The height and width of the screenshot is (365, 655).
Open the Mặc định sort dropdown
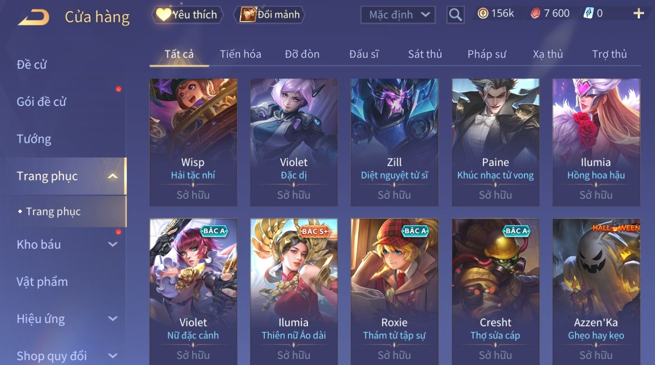point(398,15)
